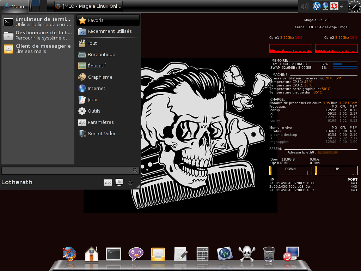Image resolution: width=361 pixels, height=271 pixels.
Task: Open the calculator icon in the dock
Action: pos(202,254)
